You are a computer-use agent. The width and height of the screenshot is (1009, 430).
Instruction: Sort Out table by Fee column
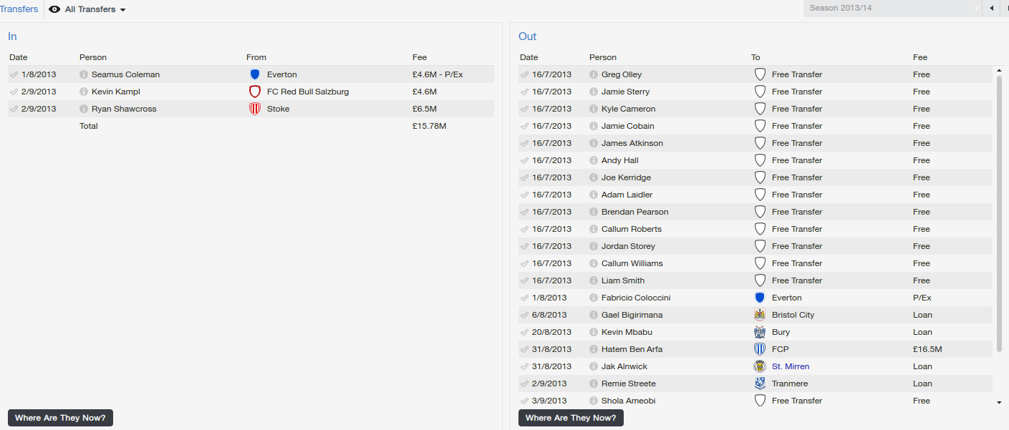pyautogui.click(x=920, y=57)
